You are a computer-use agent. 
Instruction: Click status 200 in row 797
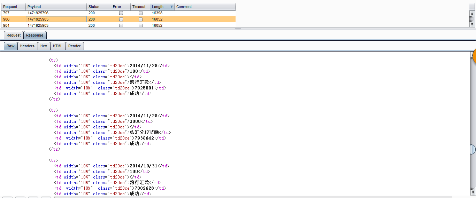tap(91, 13)
